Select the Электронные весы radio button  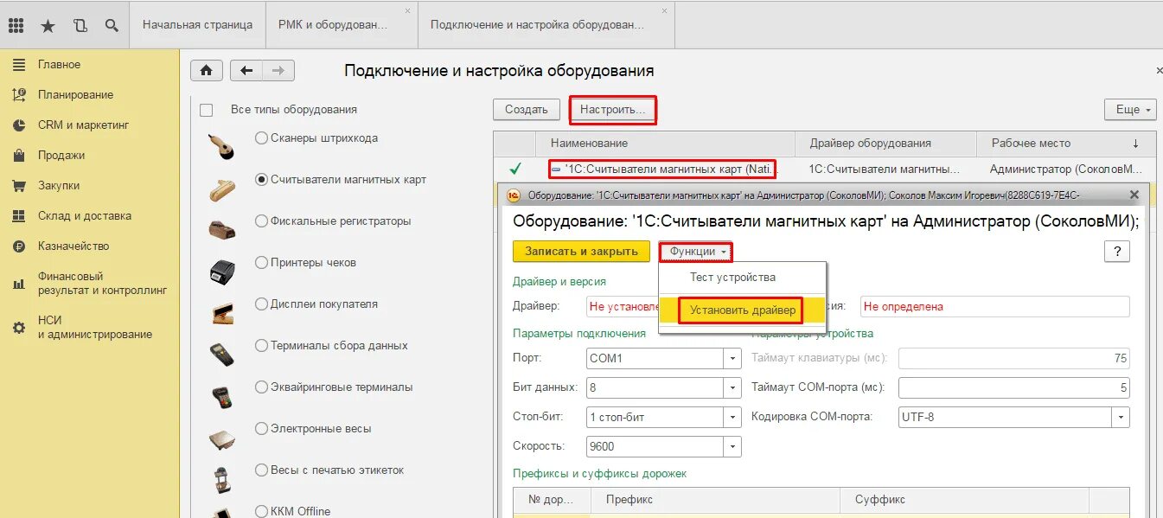tap(261, 429)
